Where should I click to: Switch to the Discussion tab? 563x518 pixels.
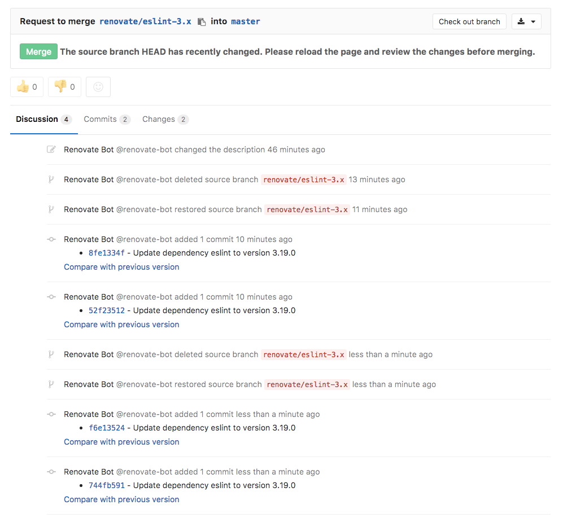pos(44,119)
